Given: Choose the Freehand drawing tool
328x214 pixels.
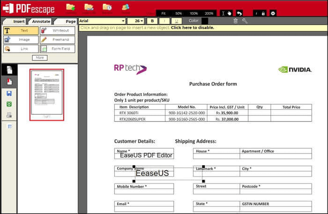Looking at the screenshot, I should coord(57,39).
